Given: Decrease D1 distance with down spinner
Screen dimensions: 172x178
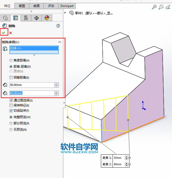Looking at the screenshot, I should click(x=56, y=86).
